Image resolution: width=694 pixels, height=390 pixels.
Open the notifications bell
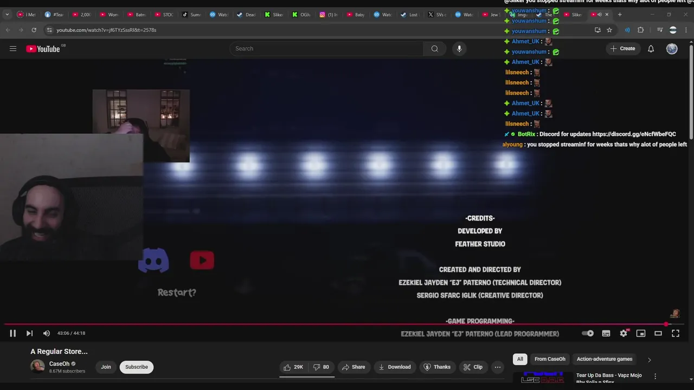click(651, 49)
